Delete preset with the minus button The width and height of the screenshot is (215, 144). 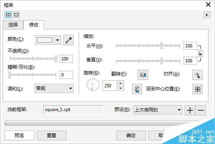pyautogui.click(x=201, y=110)
